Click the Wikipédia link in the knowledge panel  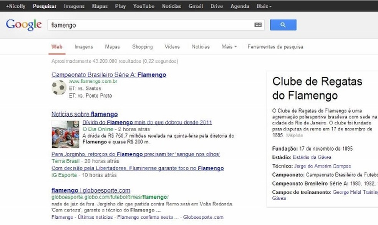coord(295,135)
